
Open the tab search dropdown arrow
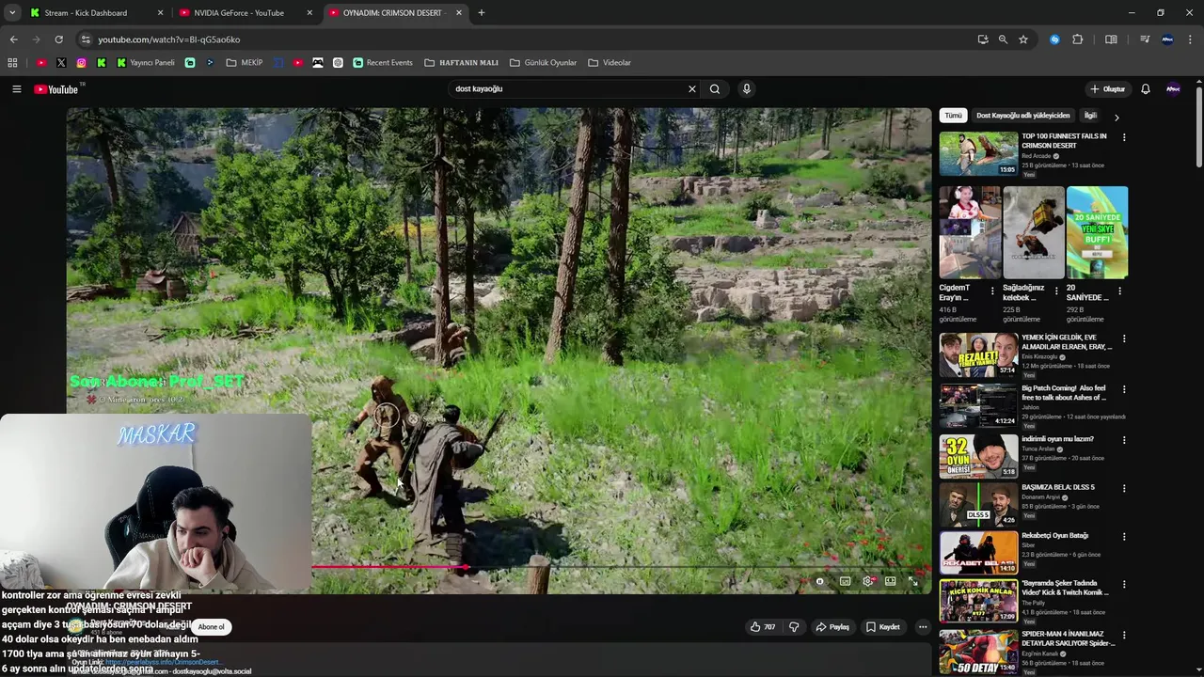click(x=12, y=13)
